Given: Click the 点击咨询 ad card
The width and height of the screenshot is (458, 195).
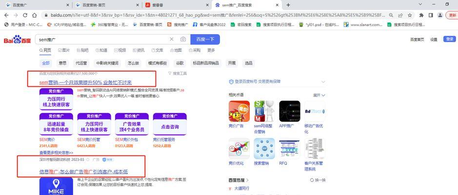Looking at the screenshot, I should [170, 124].
